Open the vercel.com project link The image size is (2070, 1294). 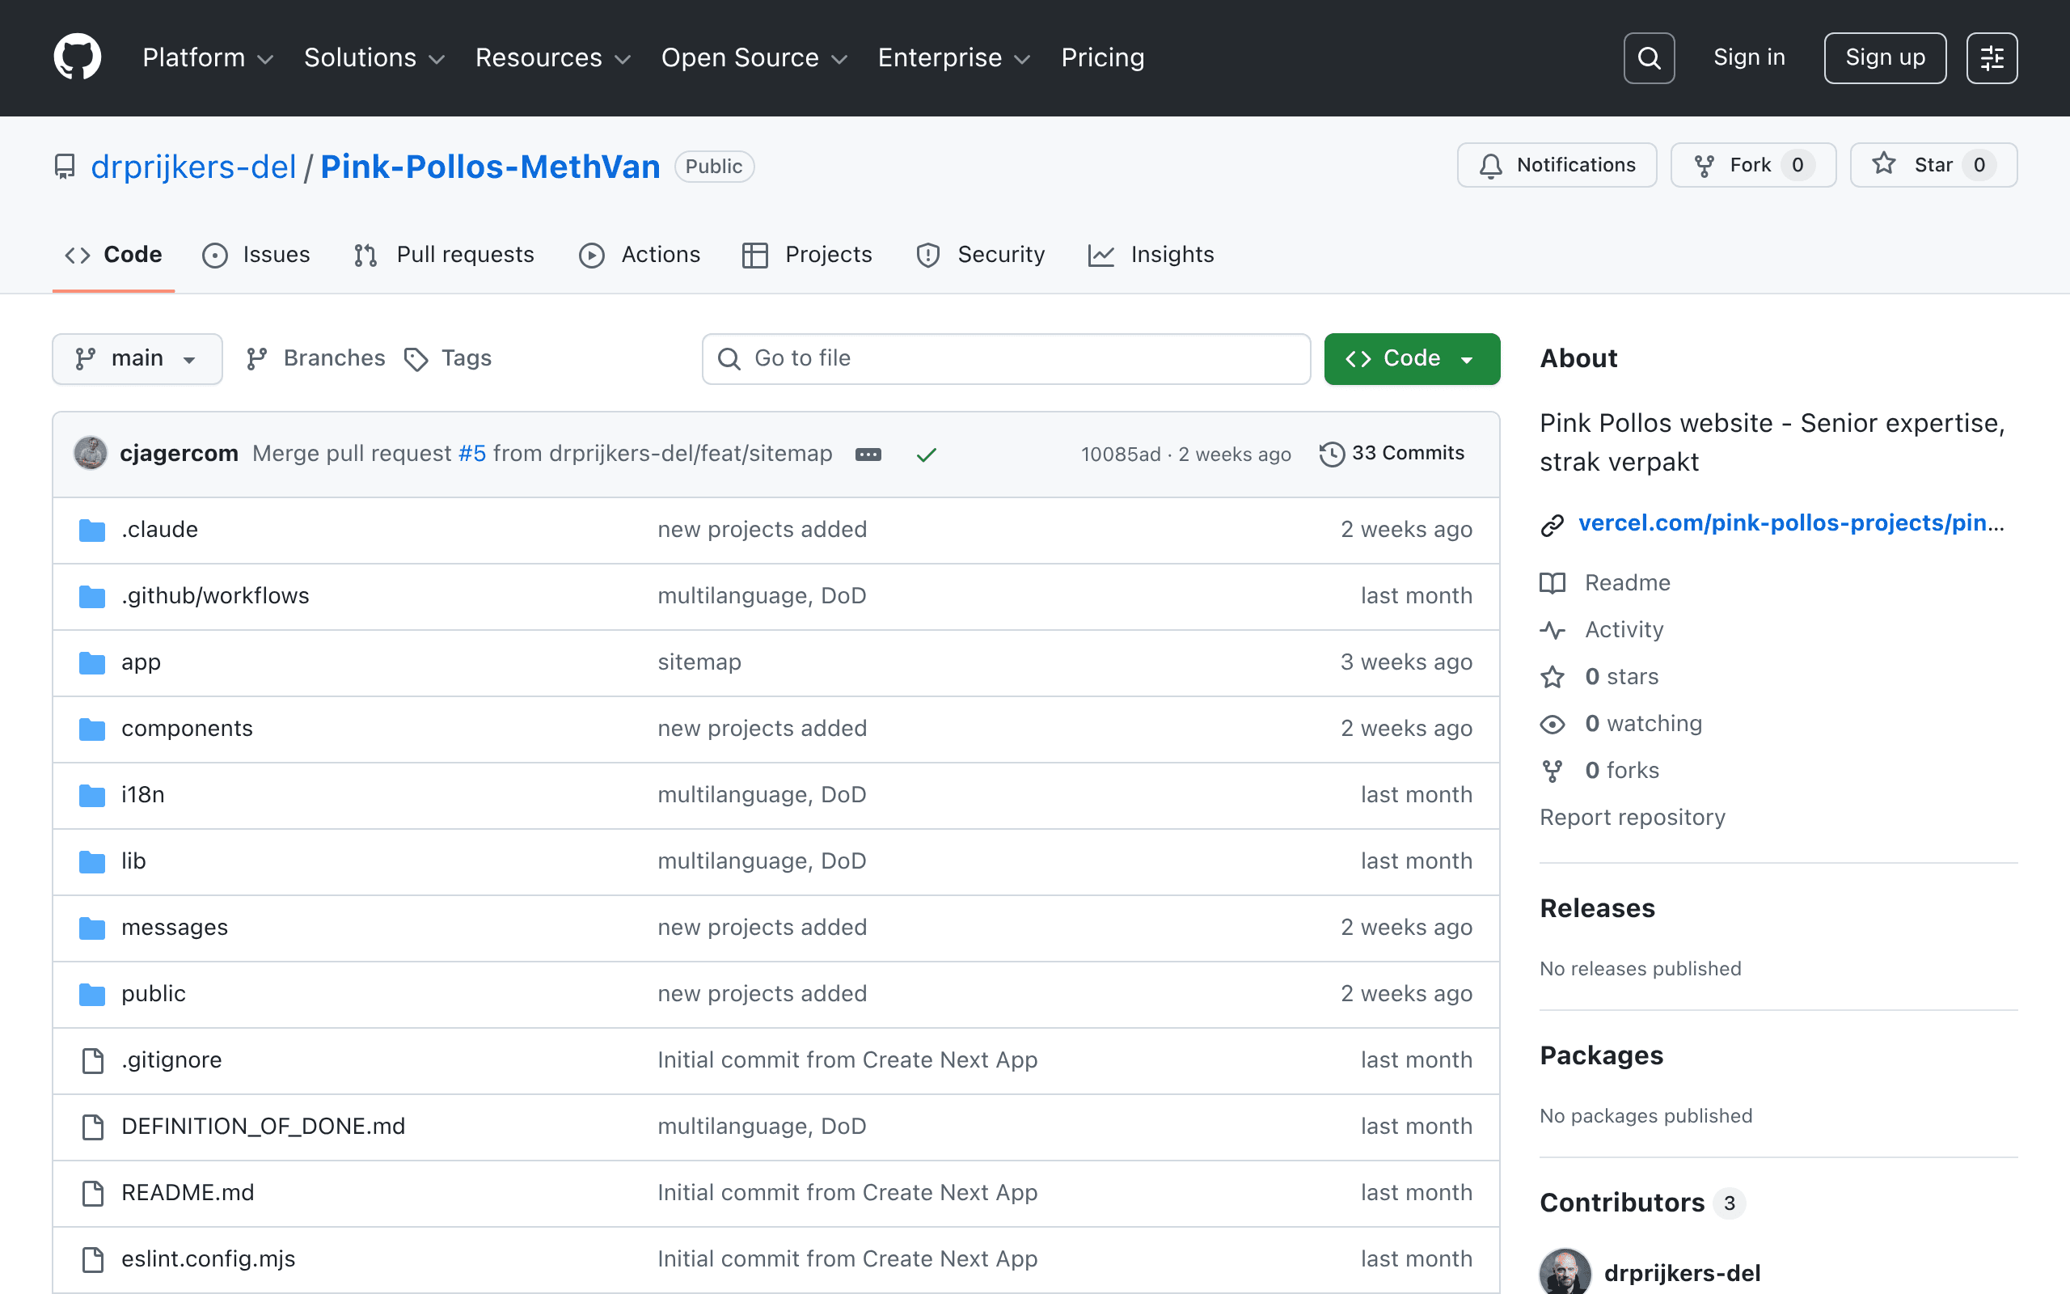click(x=1789, y=522)
